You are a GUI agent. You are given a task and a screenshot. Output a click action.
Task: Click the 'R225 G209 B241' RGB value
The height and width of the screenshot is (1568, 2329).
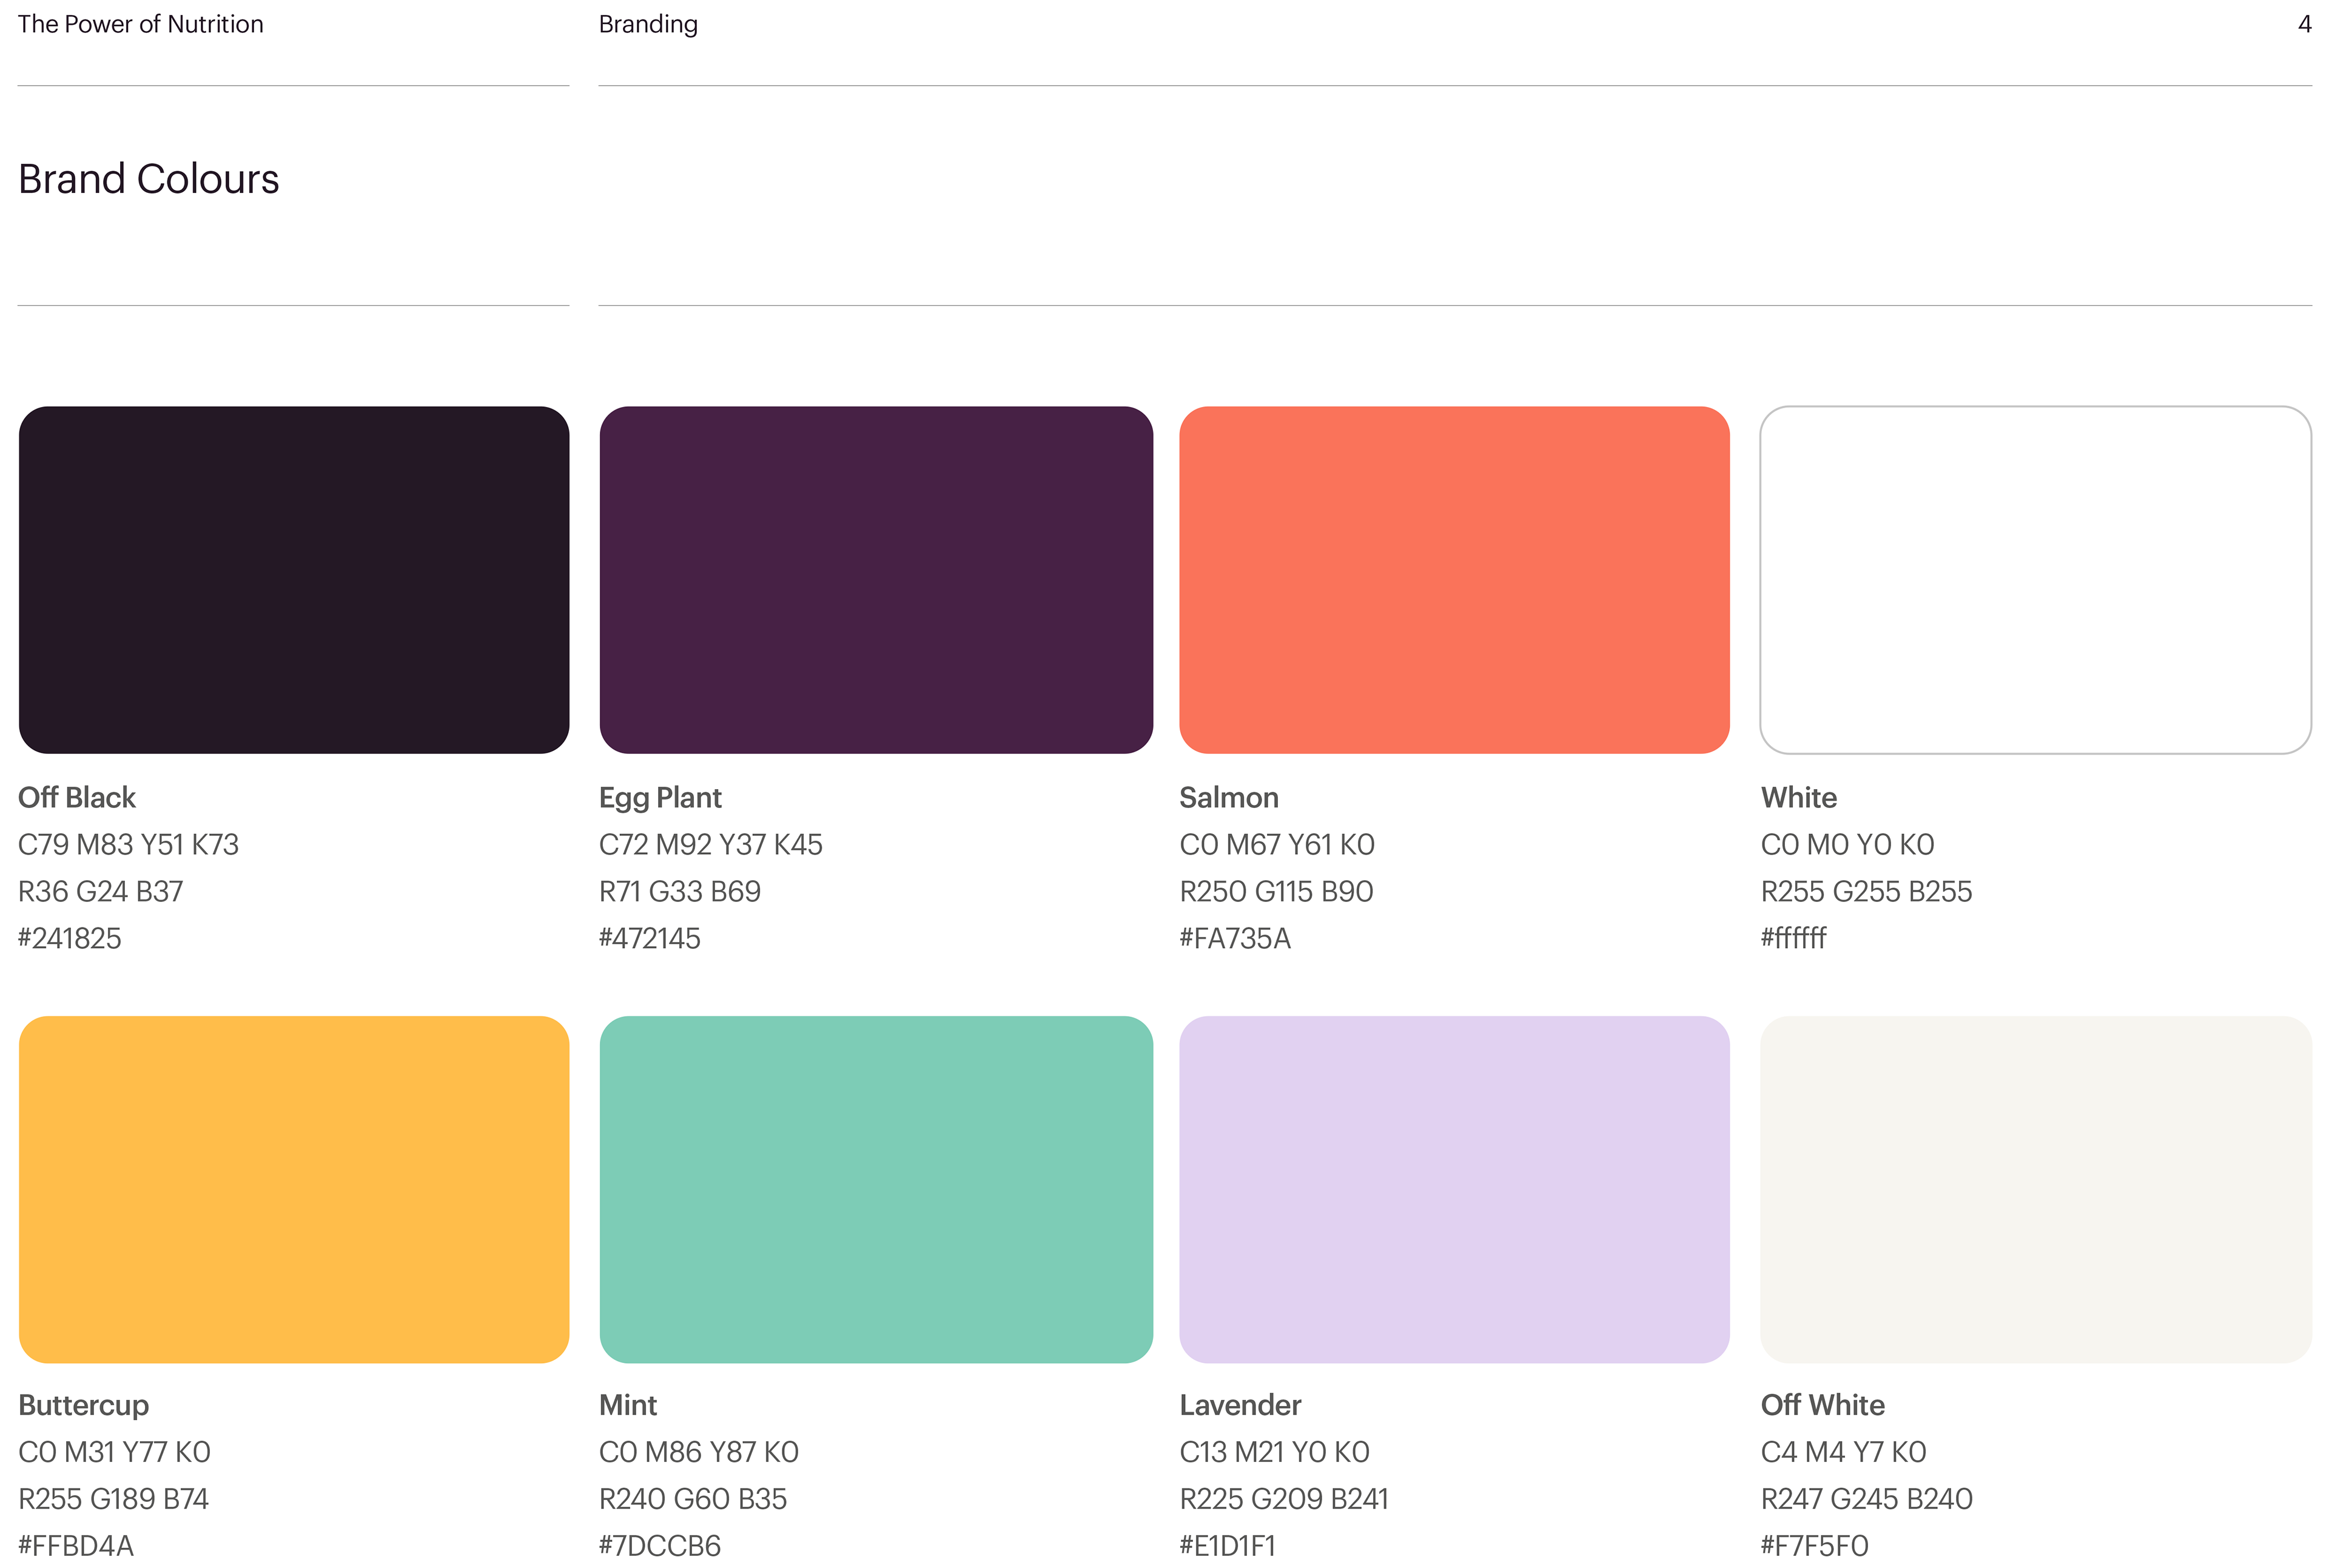coord(1285,1499)
